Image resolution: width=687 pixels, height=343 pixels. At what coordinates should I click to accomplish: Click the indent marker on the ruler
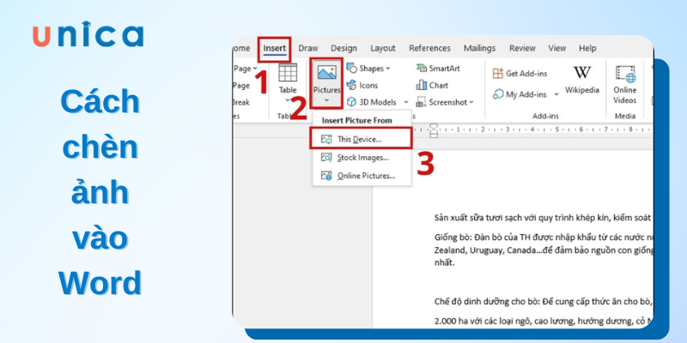coord(434,130)
